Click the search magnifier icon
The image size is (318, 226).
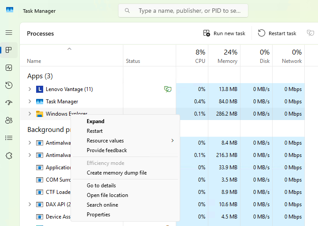tap(127, 11)
